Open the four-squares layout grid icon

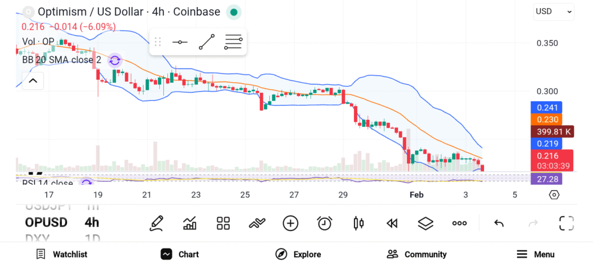tap(223, 223)
